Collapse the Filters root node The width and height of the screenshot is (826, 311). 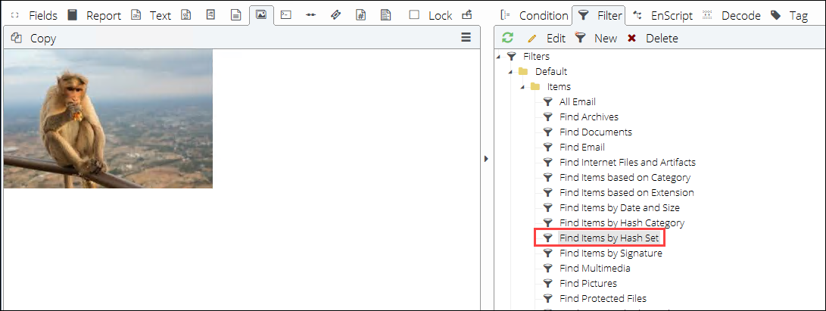pyautogui.click(x=498, y=57)
